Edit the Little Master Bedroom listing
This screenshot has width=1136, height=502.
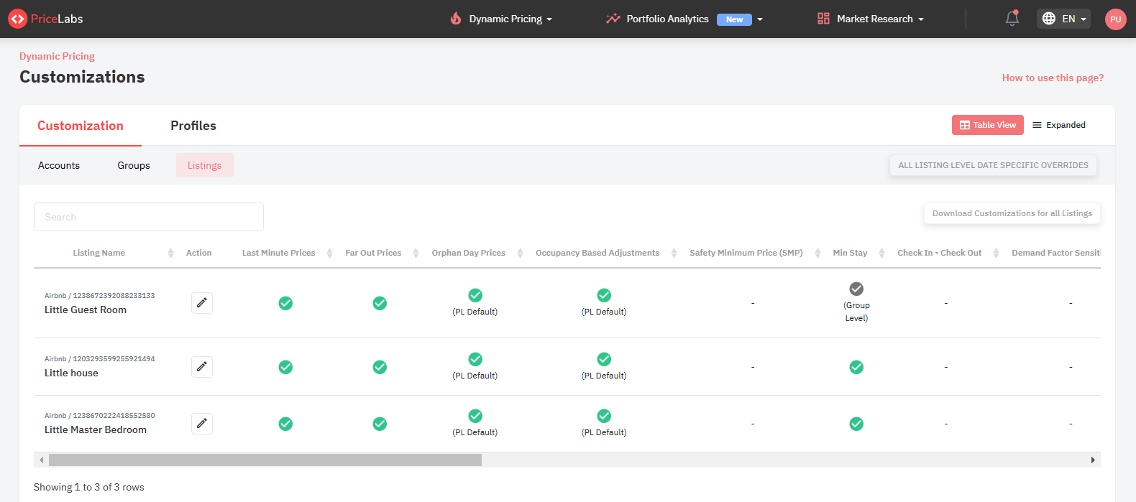(202, 424)
